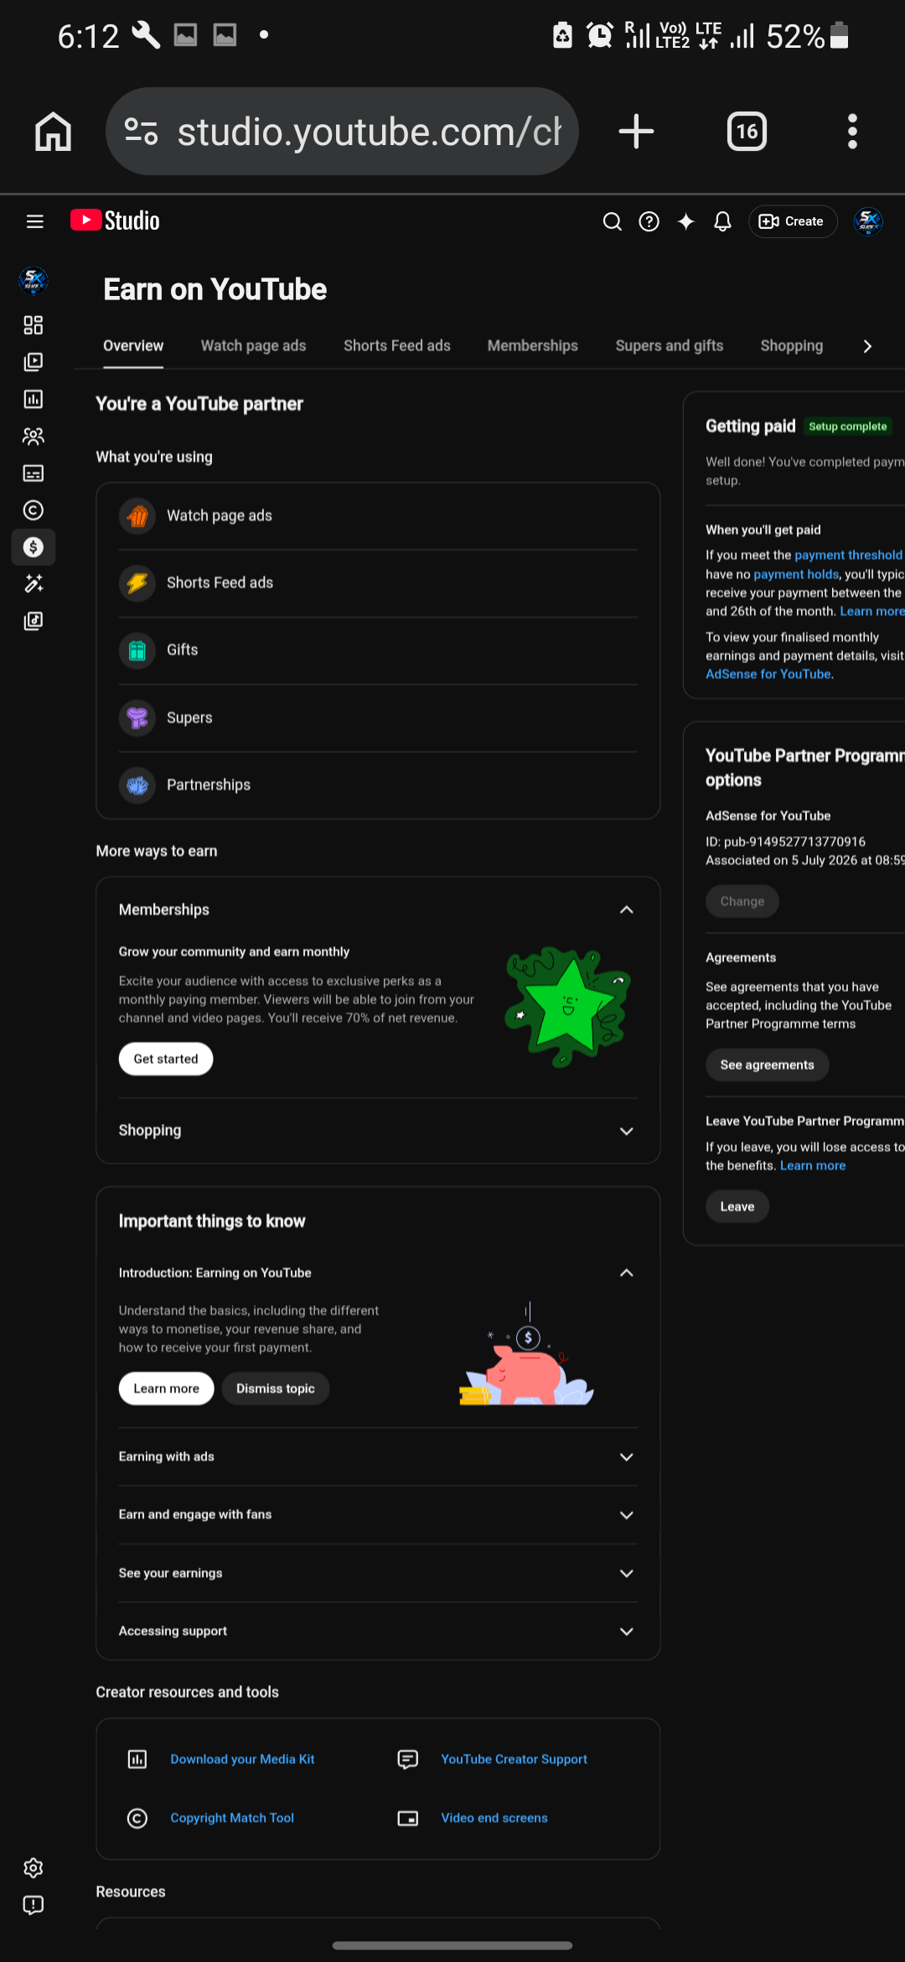Collapse the Memberships section
Image resolution: width=905 pixels, height=1962 pixels.
(x=626, y=910)
